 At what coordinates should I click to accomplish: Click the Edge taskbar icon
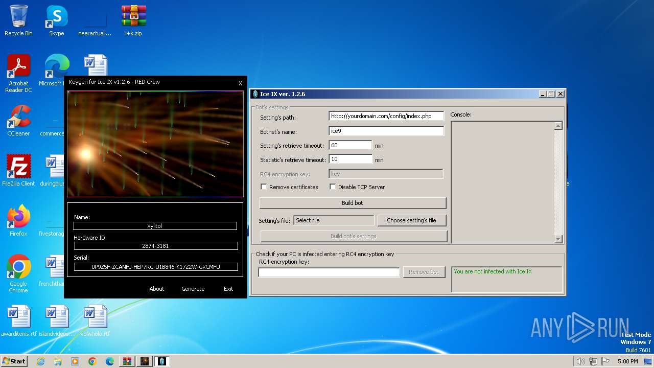point(110,361)
